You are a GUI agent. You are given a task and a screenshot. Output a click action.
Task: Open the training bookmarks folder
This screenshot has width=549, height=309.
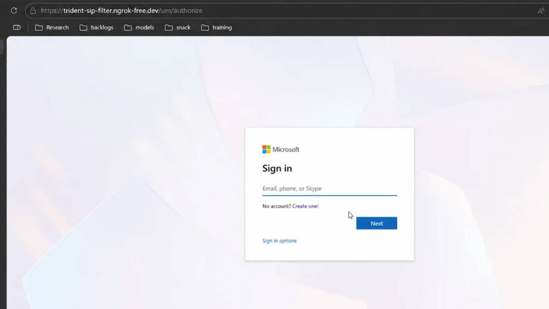(216, 27)
